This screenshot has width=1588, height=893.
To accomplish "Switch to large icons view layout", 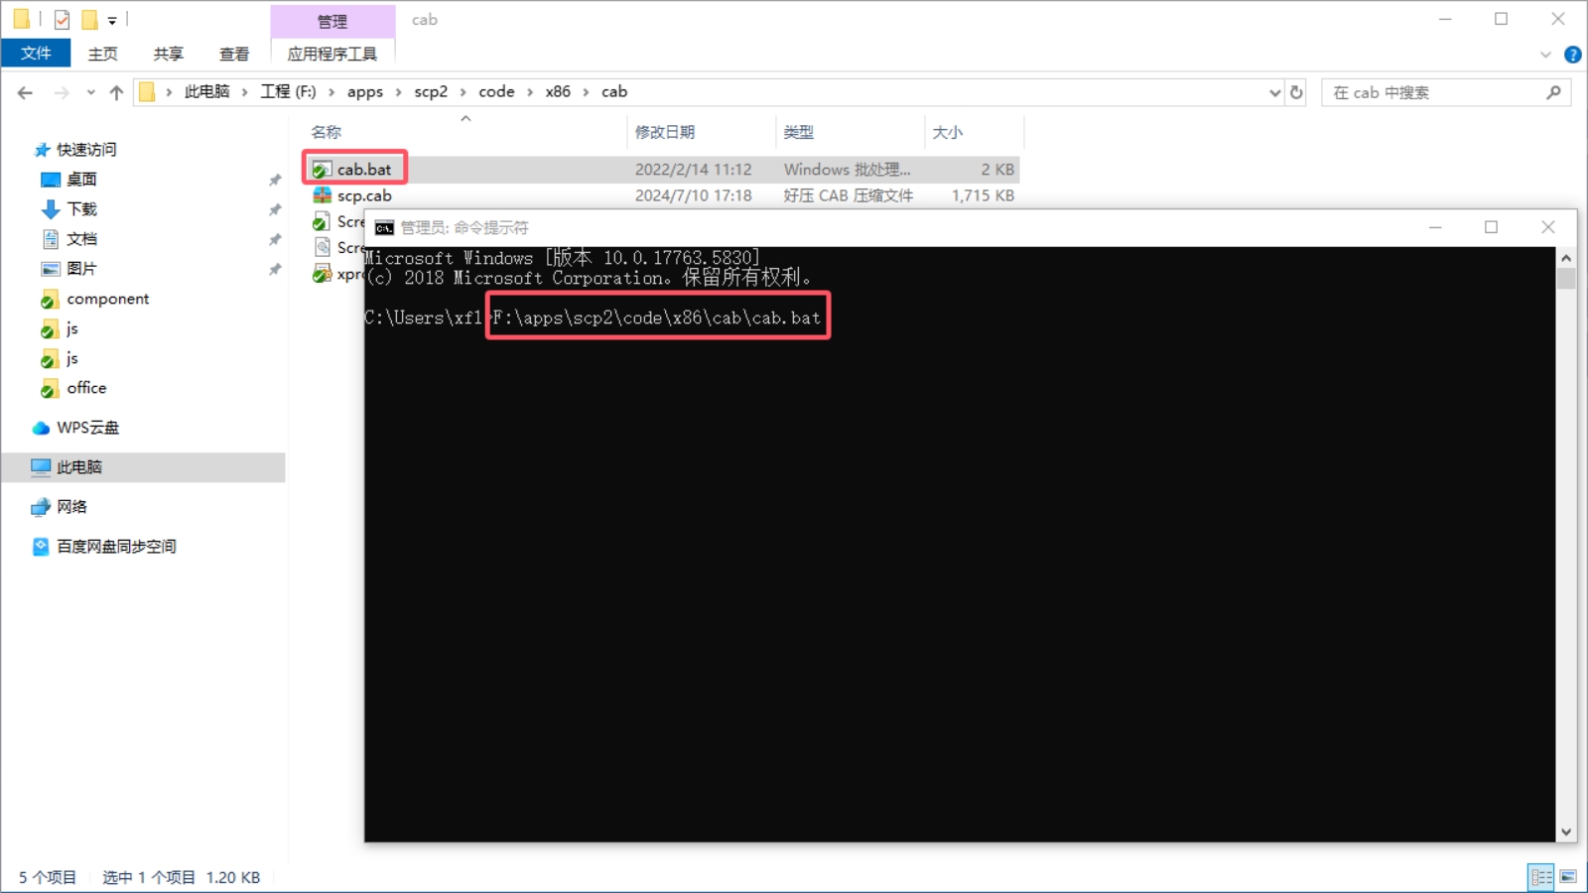I will (1568, 877).
